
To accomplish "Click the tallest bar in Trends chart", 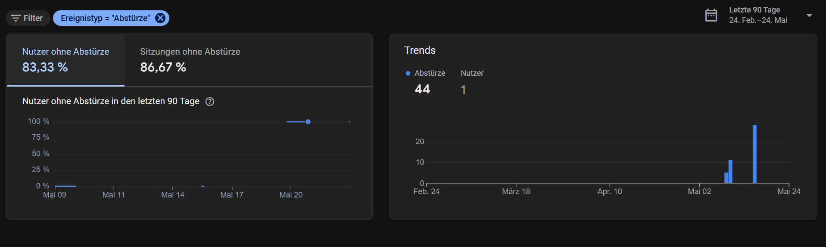I will click(x=754, y=154).
